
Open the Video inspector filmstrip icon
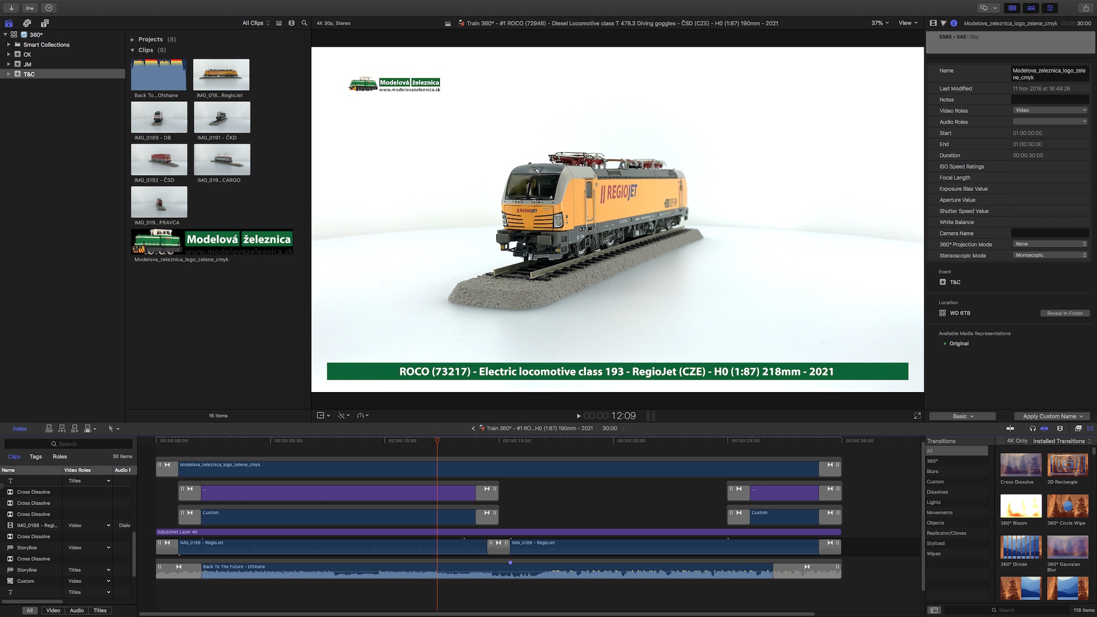(933, 23)
